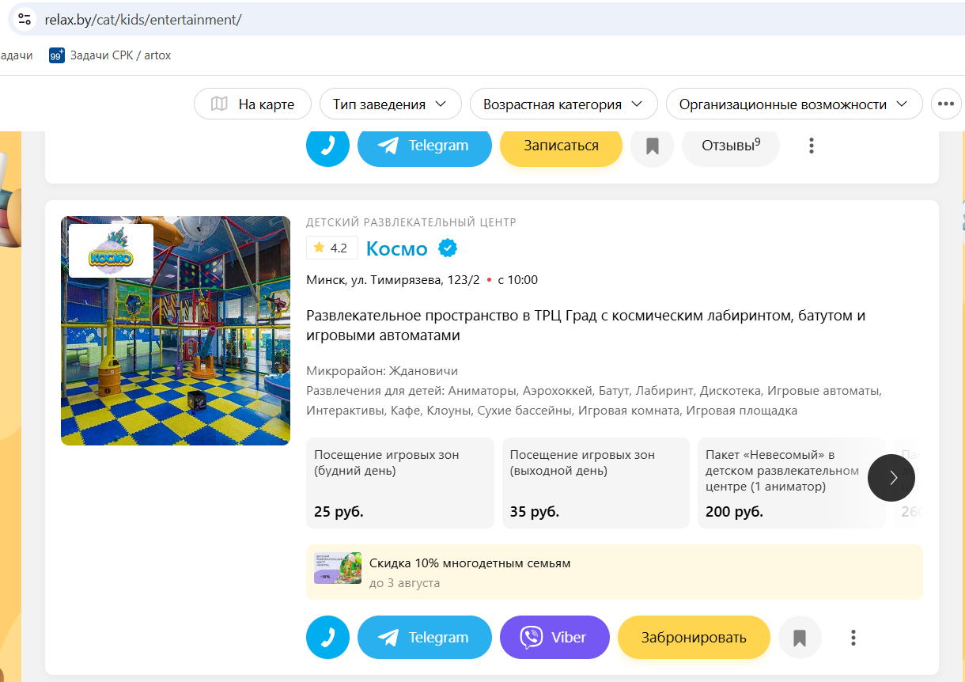This screenshot has height=682, width=965.
Task: Call Космо via the phone icon
Action: pos(327,638)
